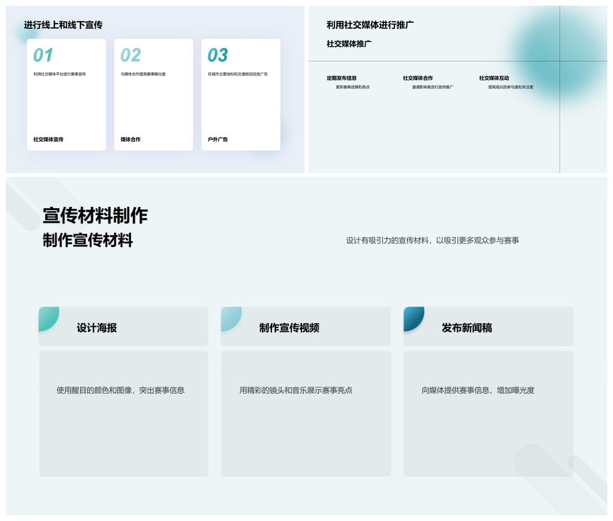This screenshot has height=521, width=613.
Task: Click the number 01 on the first card
Action: tap(43, 56)
